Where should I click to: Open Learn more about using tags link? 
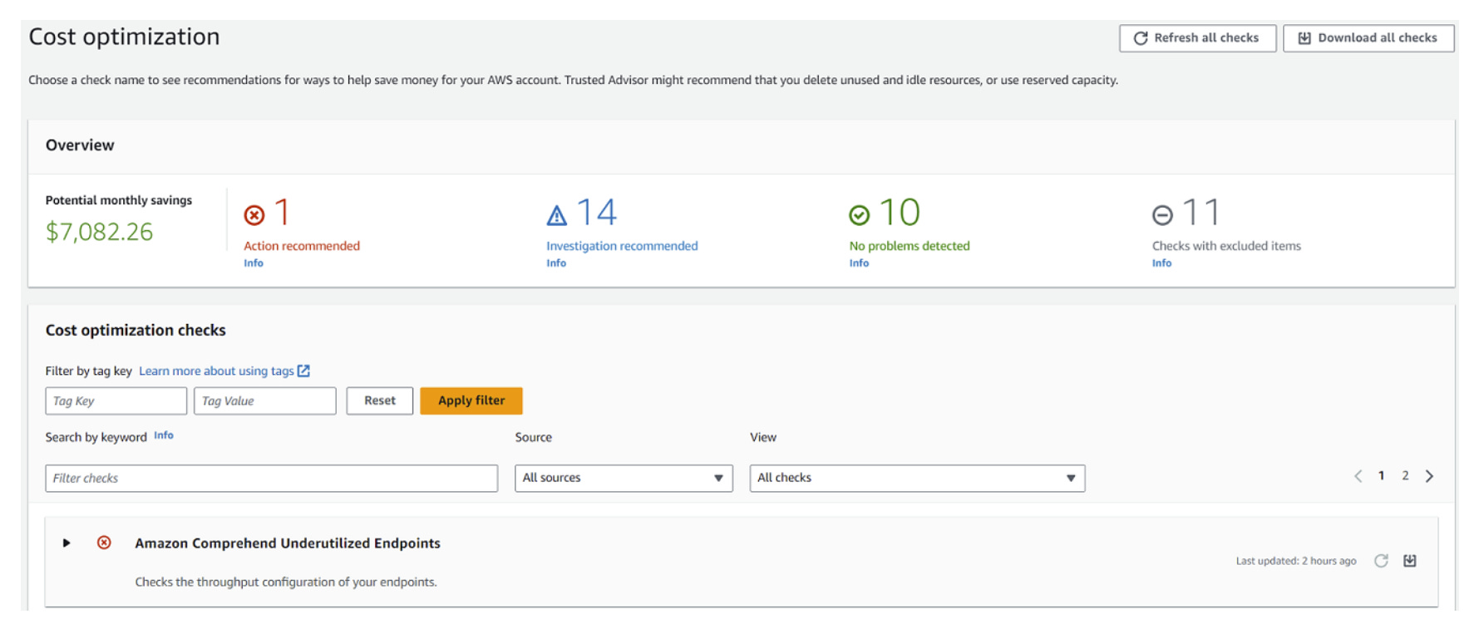tap(216, 371)
